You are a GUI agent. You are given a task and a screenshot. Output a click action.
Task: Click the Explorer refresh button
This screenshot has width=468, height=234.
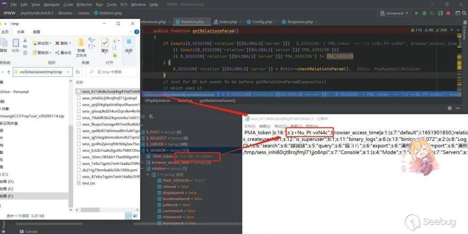78,72
